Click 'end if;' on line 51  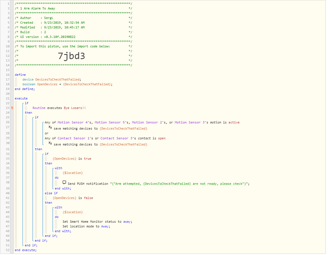pyautogui.click(x=31, y=246)
